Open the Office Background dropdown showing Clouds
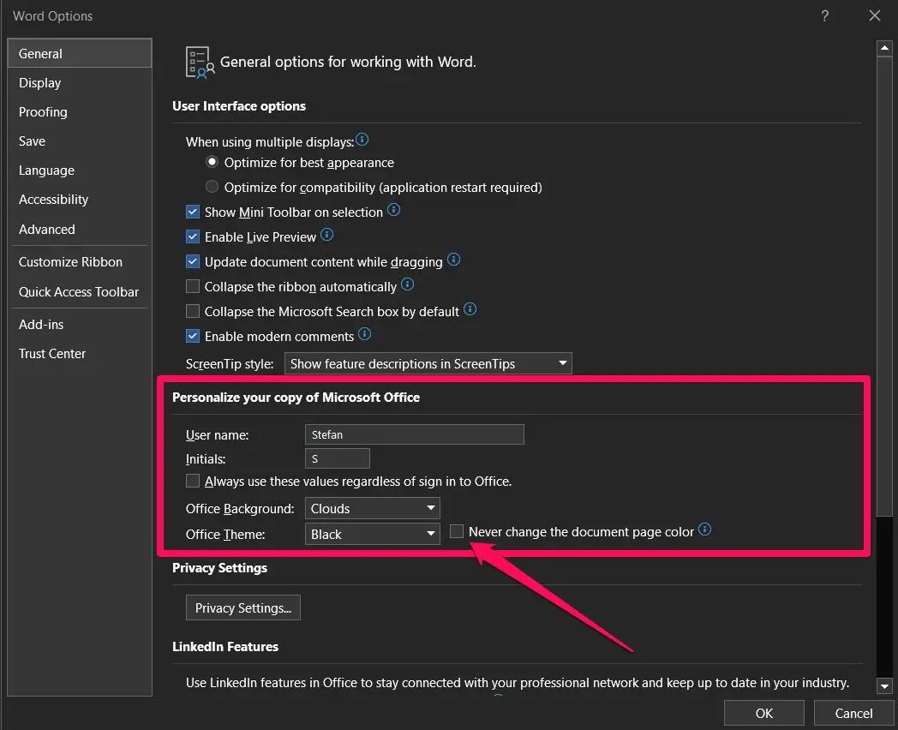This screenshot has height=730, width=898. tap(372, 508)
